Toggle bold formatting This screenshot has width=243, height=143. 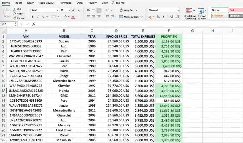[x=33, y=17]
